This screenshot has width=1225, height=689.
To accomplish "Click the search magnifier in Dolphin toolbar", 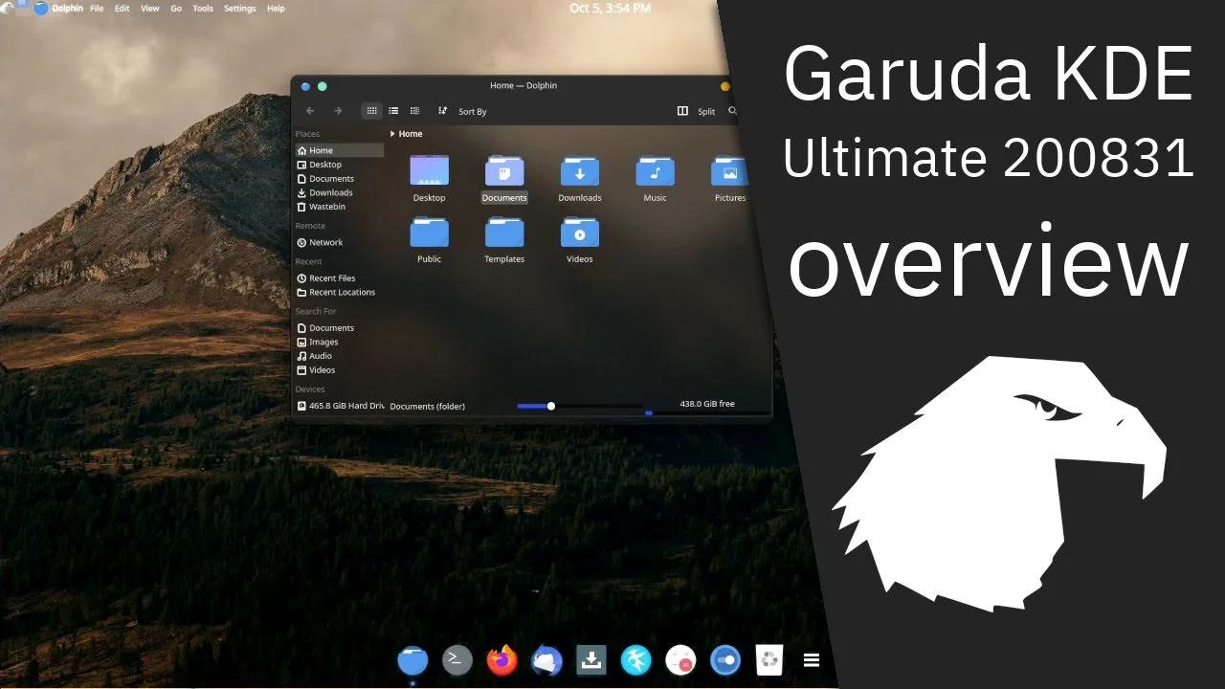I will coord(732,111).
